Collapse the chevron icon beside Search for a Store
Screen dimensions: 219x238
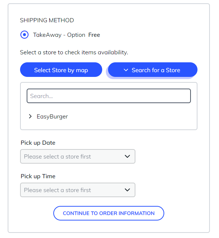point(126,70)
